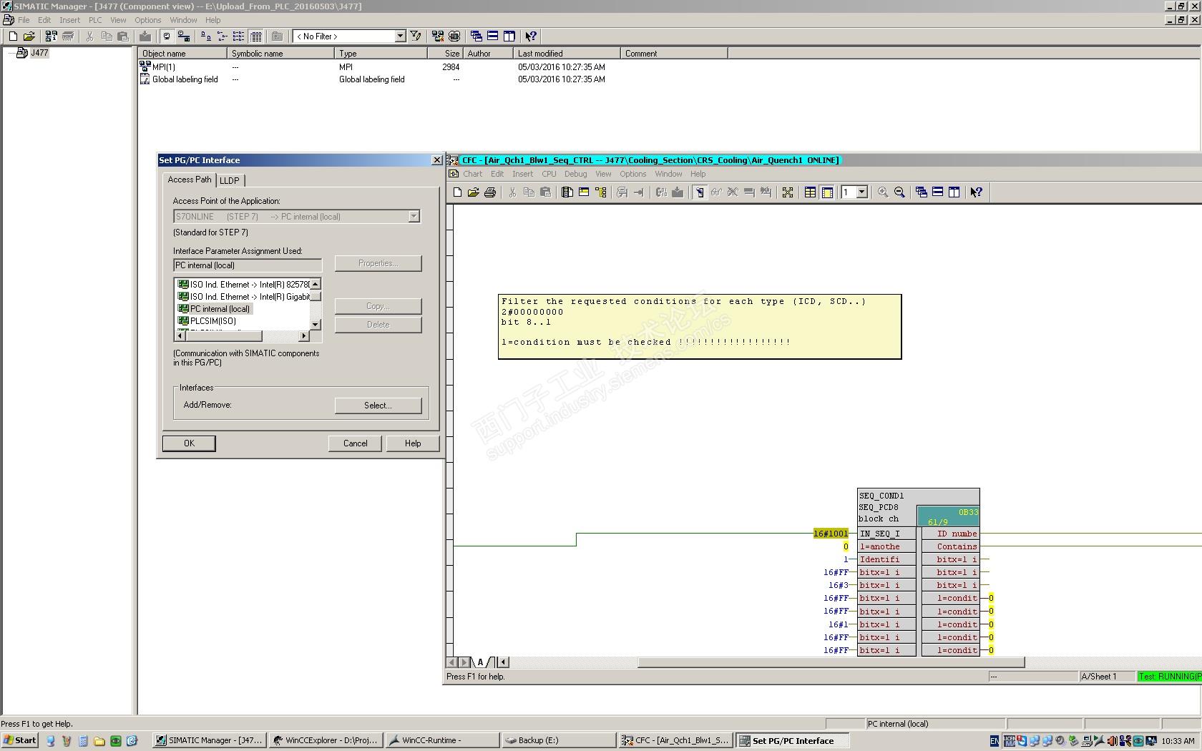The width and height of the screenshot is (1202, 751).
Task: Sort by Object name column header
Action: point(182,54)
